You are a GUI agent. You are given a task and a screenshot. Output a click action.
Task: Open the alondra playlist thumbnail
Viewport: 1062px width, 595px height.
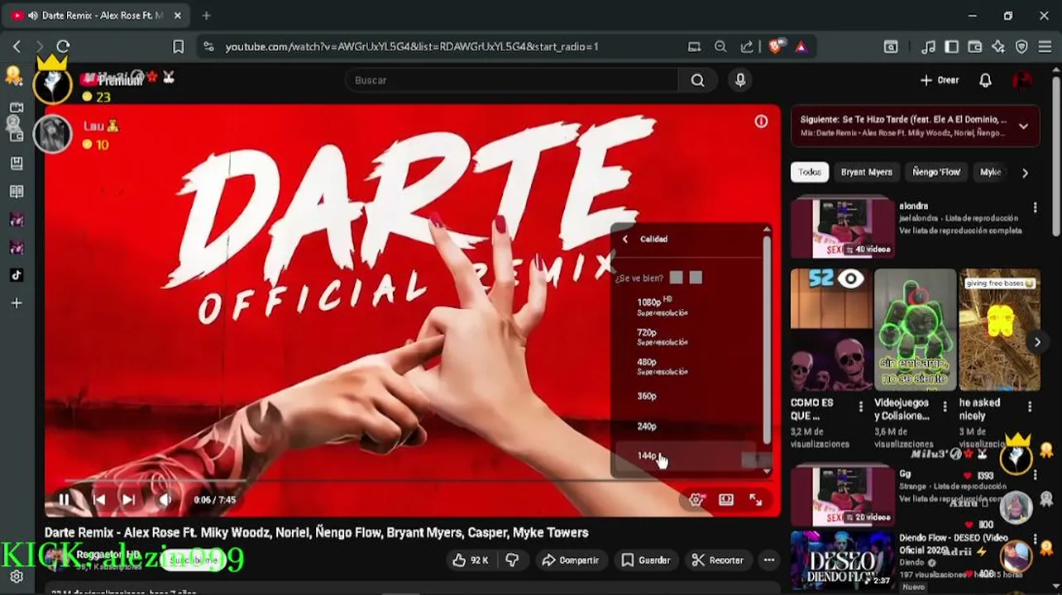pos(843,229)
